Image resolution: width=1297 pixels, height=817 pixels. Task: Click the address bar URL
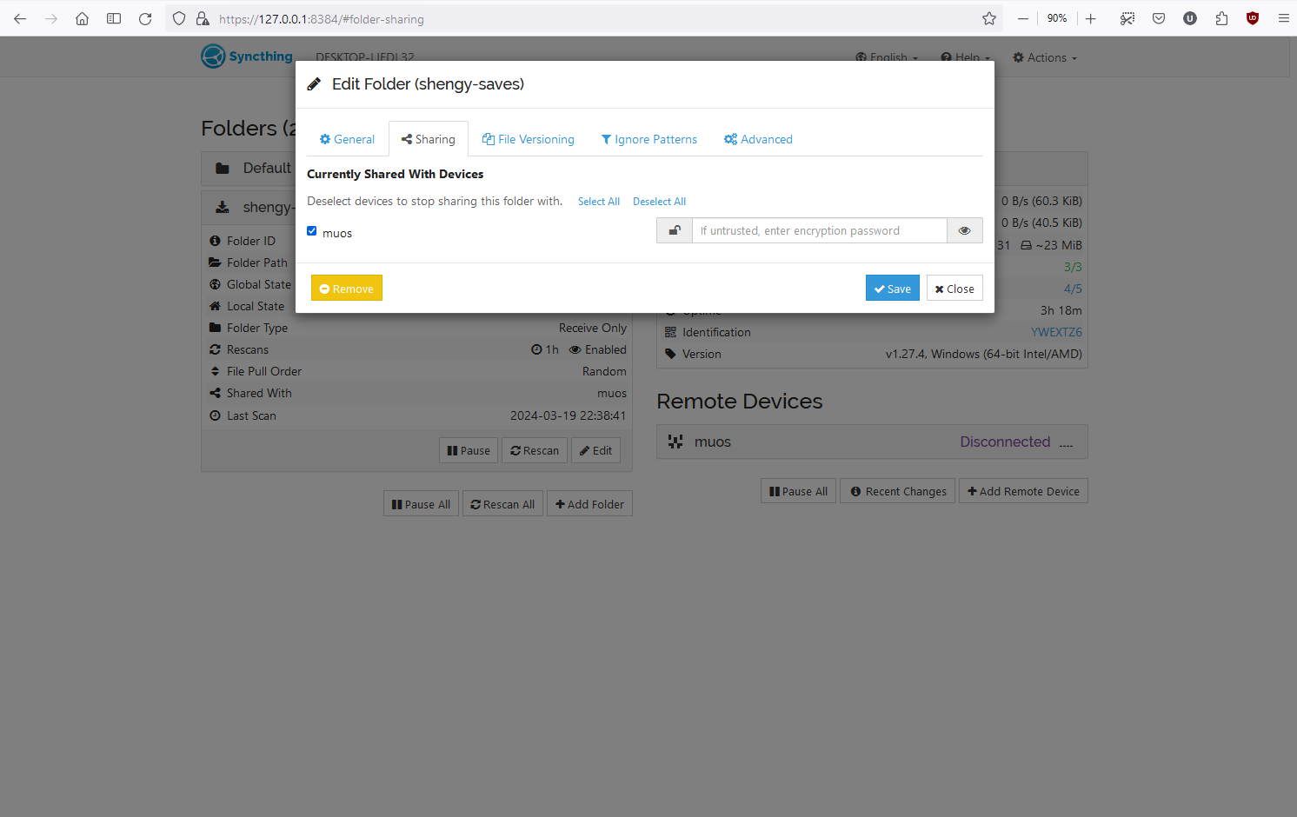tap(322, 19)
